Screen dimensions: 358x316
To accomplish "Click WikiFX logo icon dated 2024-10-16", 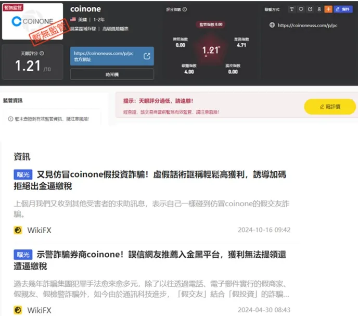I will pyautogui.click(x=18, y=230).
